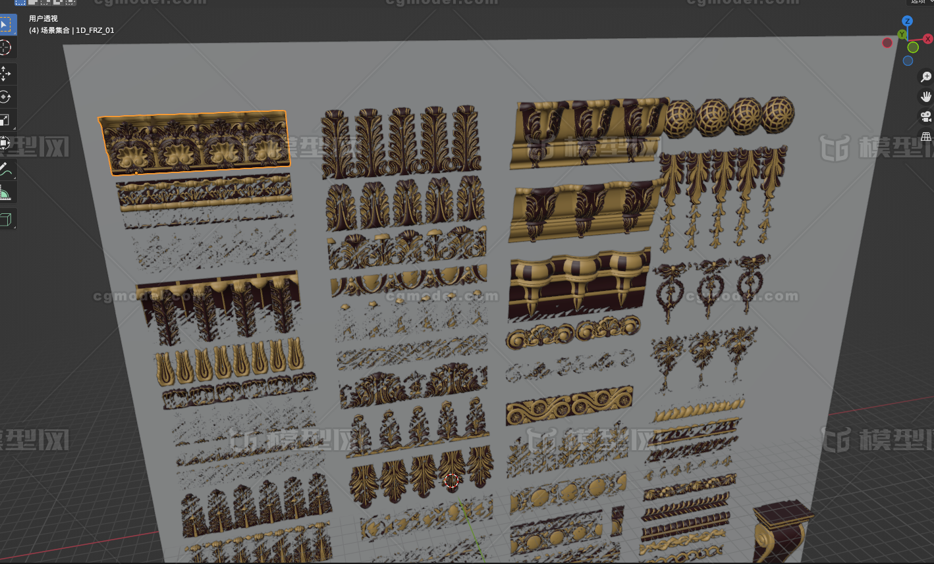Open the Add Cube tool
The width and height of the screenshot is (934, 564).
[5, 219]
